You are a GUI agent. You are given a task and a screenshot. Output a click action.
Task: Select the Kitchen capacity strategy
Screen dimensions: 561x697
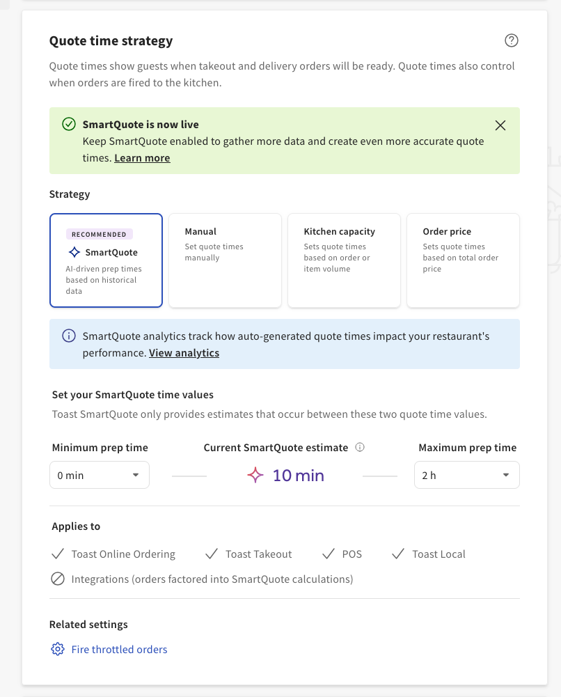[344, 260]
